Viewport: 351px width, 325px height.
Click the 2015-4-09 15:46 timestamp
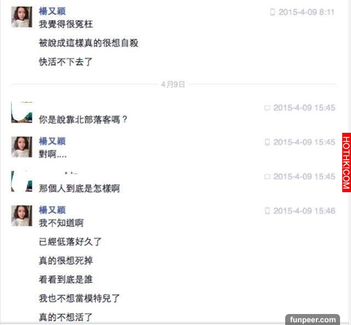304,211
